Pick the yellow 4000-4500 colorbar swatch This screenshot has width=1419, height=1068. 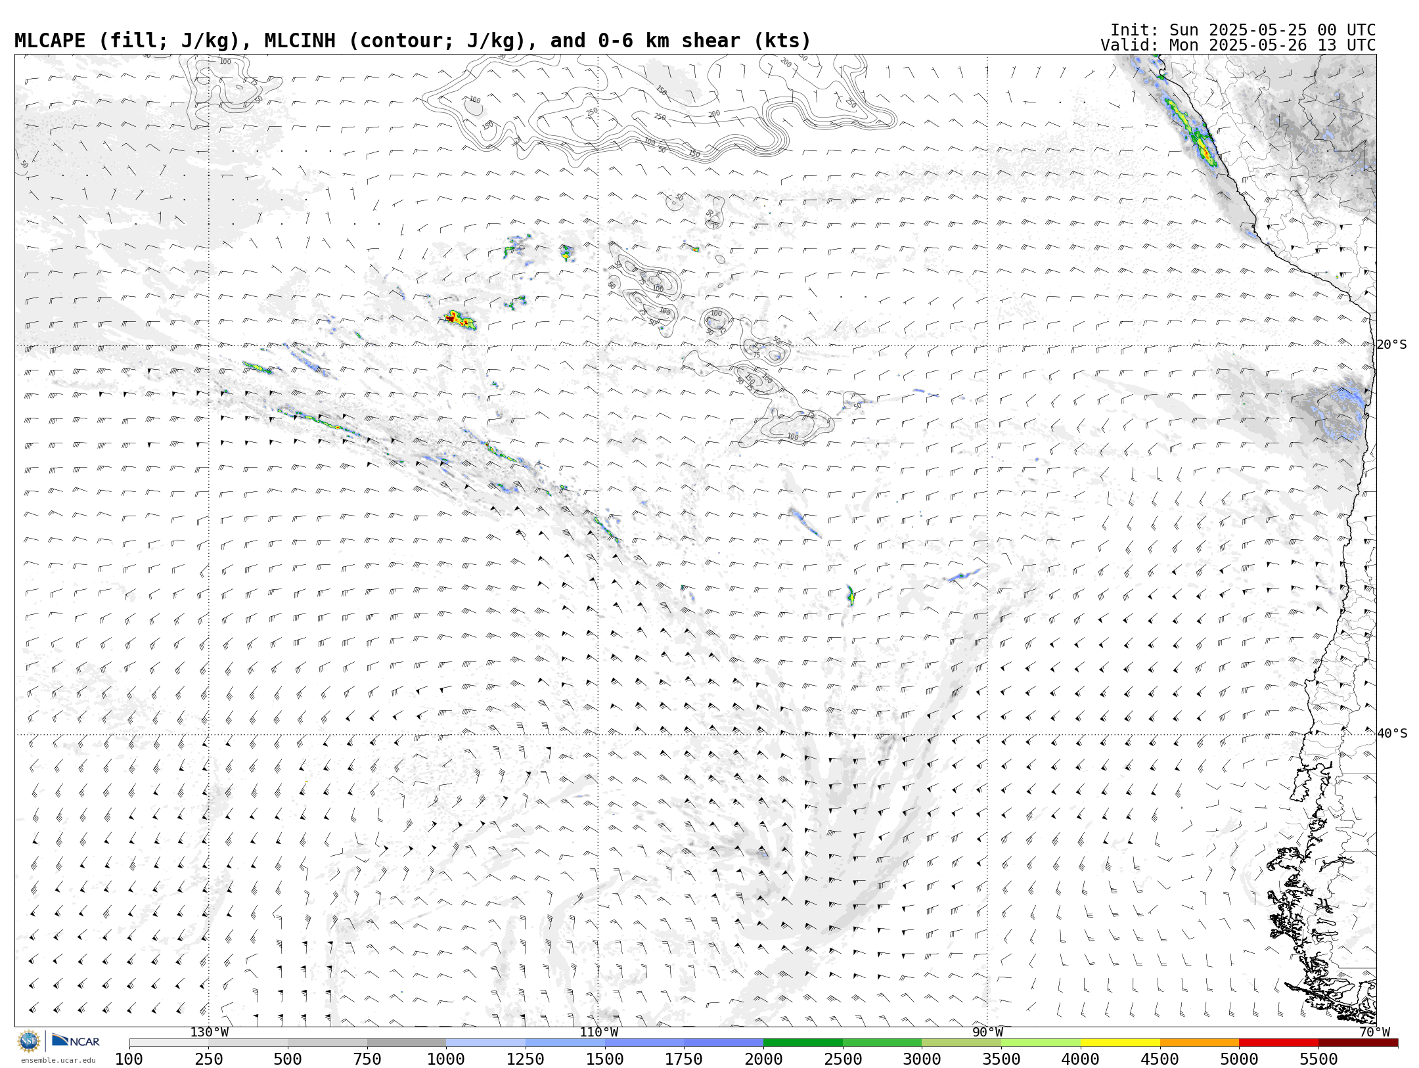click(x=1120, y=1043)
